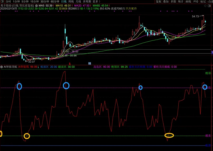
Task: Open the 多周期 multi-period view
Action: 87,2
